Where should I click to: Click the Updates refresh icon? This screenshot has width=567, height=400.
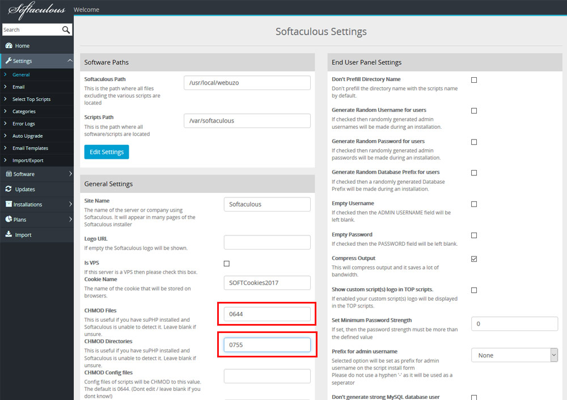click(x=9, y=189)
